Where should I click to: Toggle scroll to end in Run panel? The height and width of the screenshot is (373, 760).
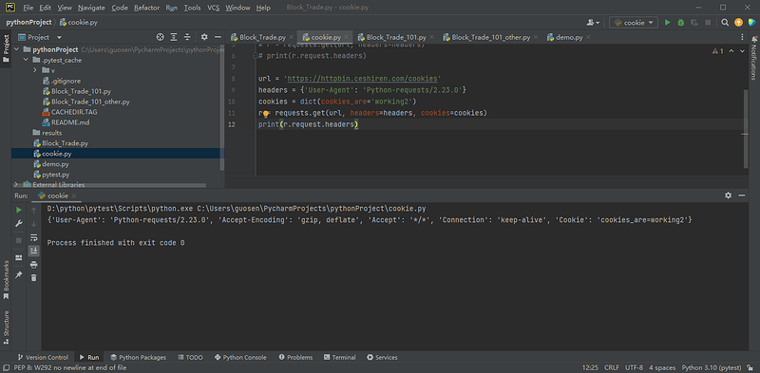[x=34, y=251]
